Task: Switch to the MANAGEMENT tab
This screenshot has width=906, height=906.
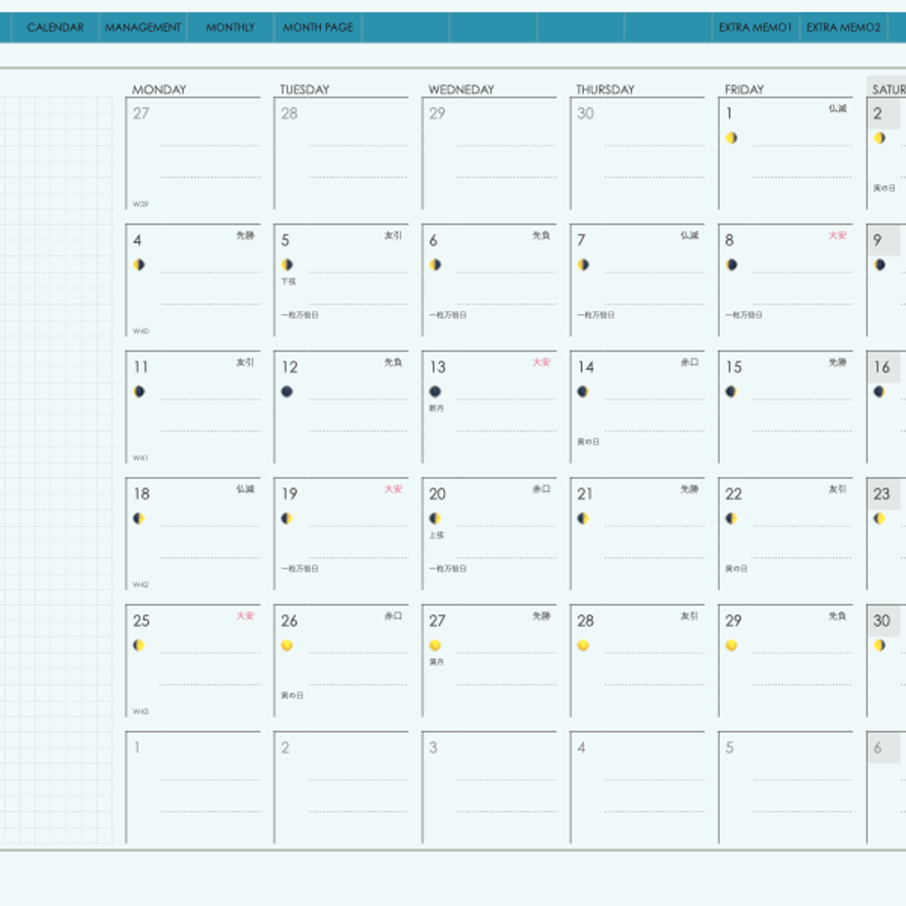Action: point(143,28)
